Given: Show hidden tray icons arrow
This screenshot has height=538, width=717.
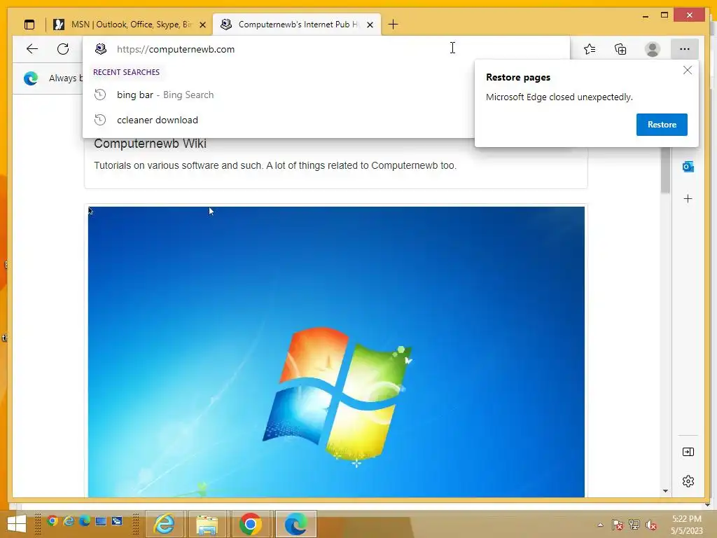Looking at the screenshot, I should click(600, 525).
